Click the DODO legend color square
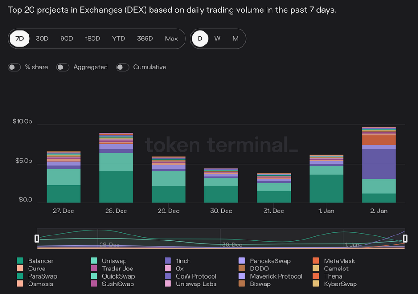 click(x=242, y=269)
